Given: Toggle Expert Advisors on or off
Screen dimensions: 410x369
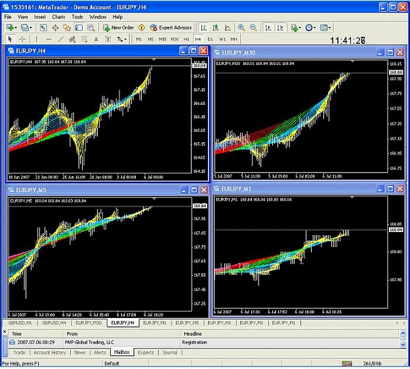Looking at the screenshot, I should tap(171, 28).
